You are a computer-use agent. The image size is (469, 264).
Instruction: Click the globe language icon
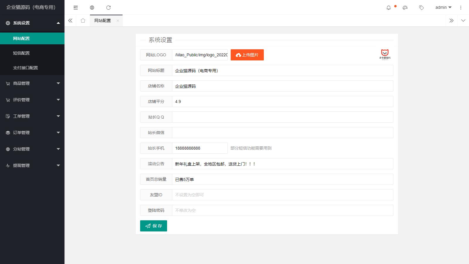pos(92,7)
